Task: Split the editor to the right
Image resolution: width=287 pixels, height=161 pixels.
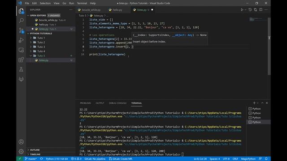Action: (x=261, y=10)
